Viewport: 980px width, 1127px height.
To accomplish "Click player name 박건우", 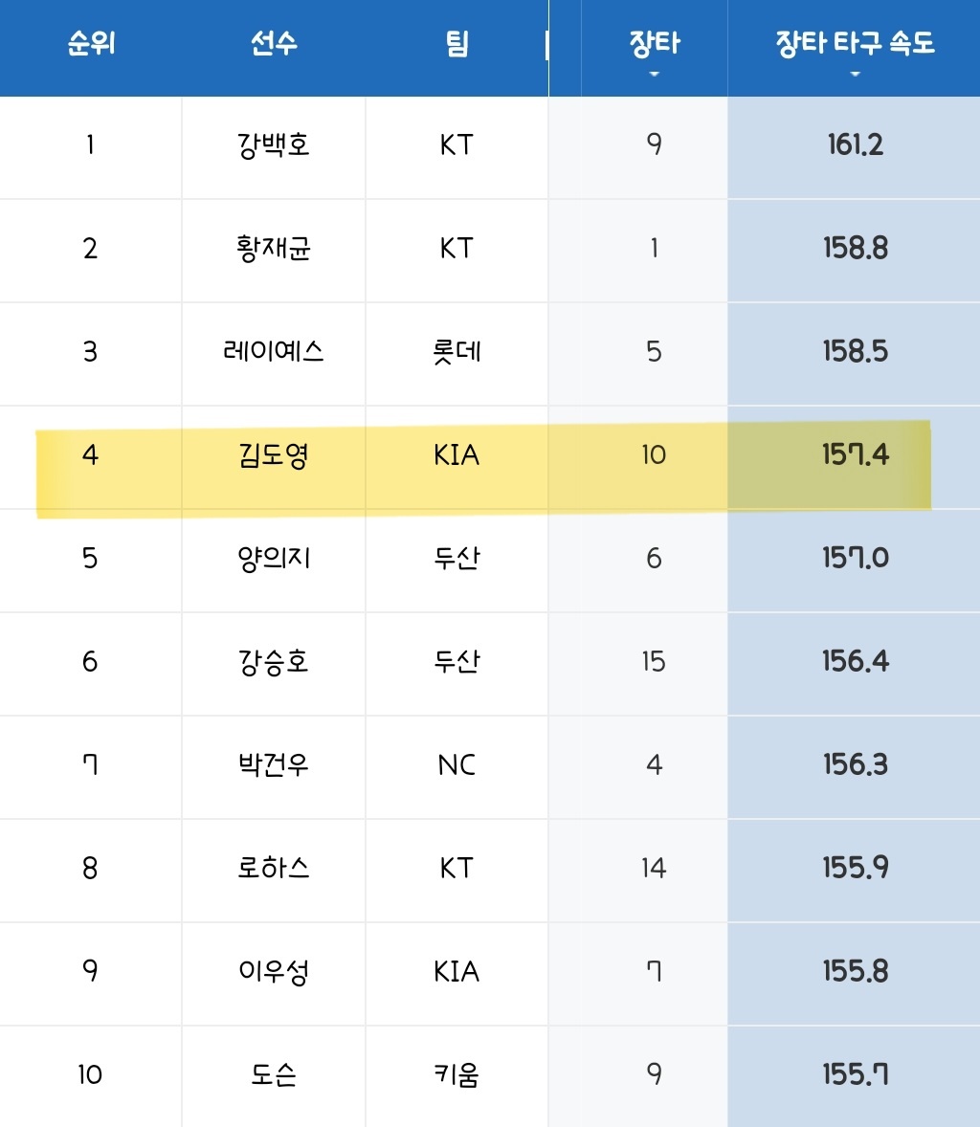I will pos(274,765).
